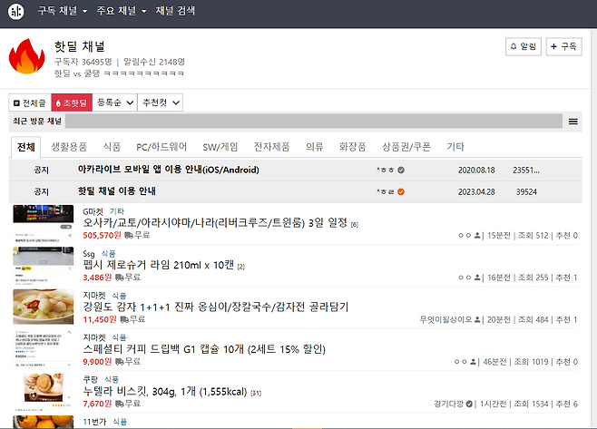Open the 추천컷 dropdown
The height and width of the screenshot is (429, 597).
(x=161, y=103)
